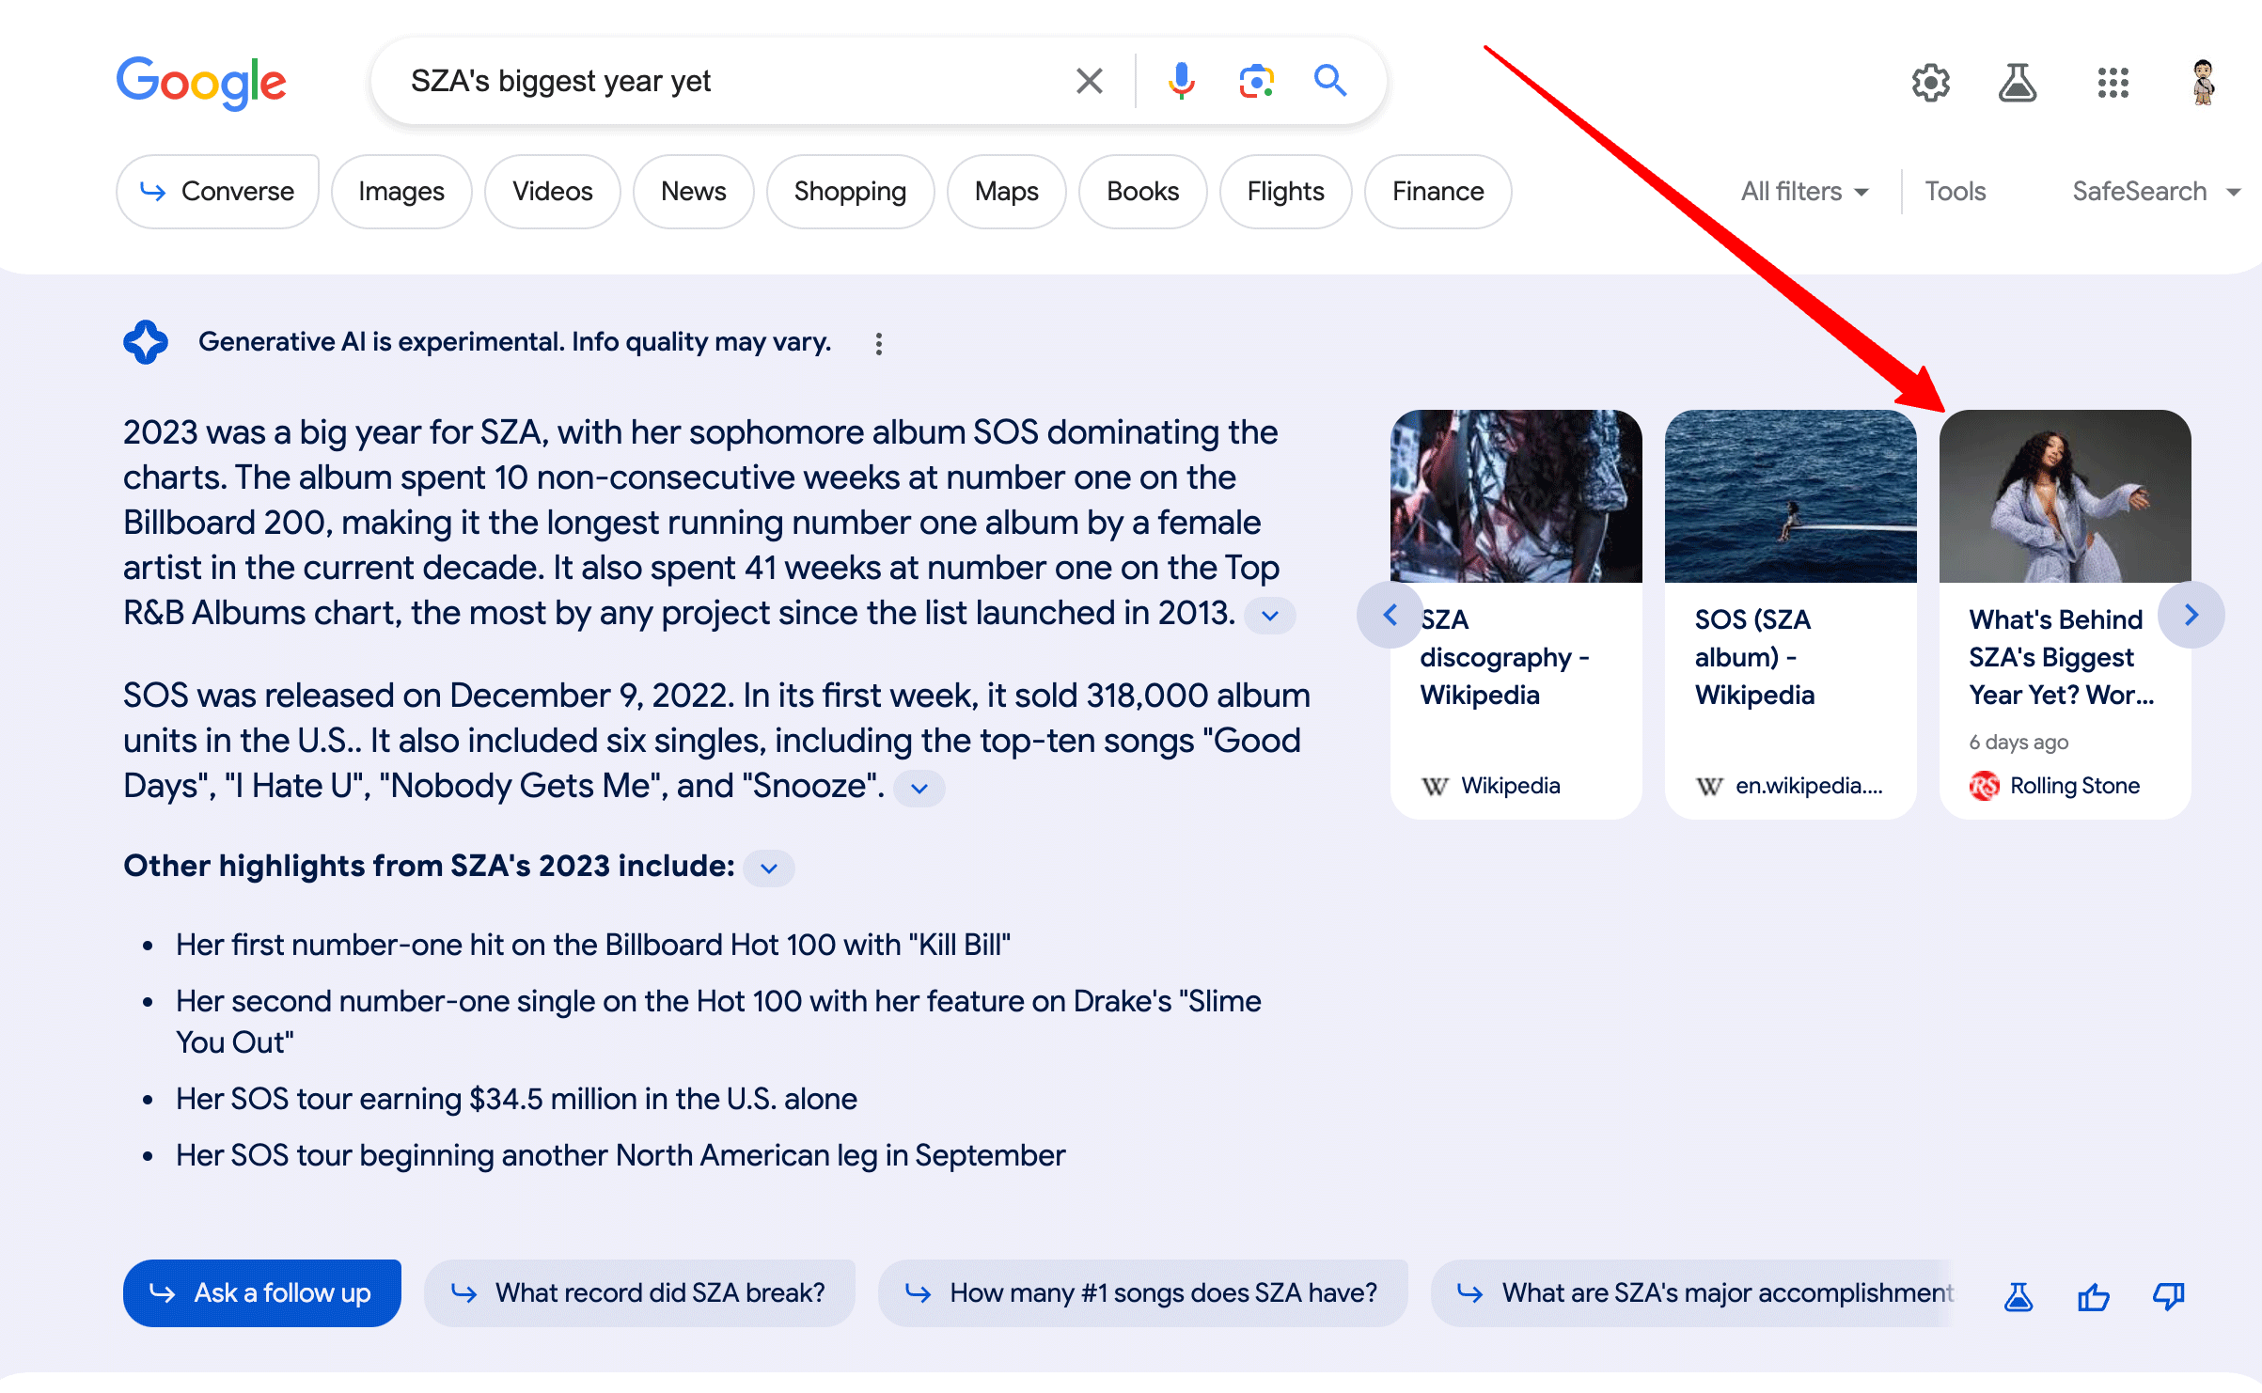Viewport: 2262px width, 1393px height.
Task: Open Search Labs beaker icon in header
Action: [2017, 83]
